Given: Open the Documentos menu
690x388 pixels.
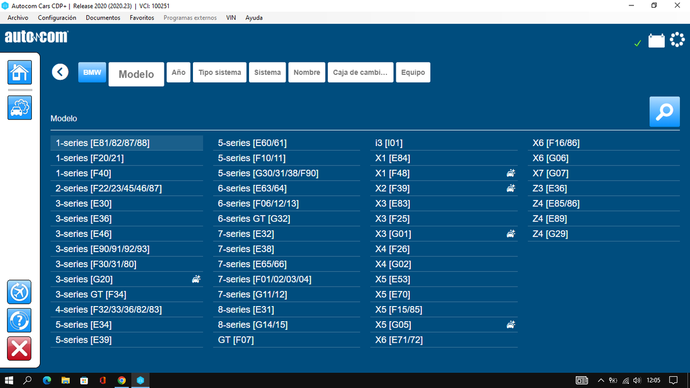Looking at the screenshot, I should pyautogui.click(x=103, y=18).
